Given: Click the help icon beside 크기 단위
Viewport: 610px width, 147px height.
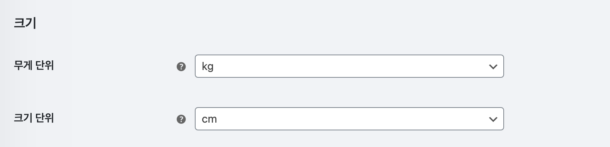Looking at the screenshot, I should click(x=181, y=119).
